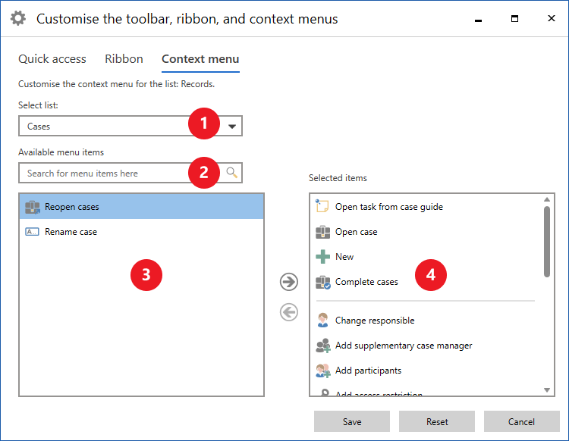569x441 pixels.
Task: Click the Reopen cases briefcase icon
Action: click(33, 207)
